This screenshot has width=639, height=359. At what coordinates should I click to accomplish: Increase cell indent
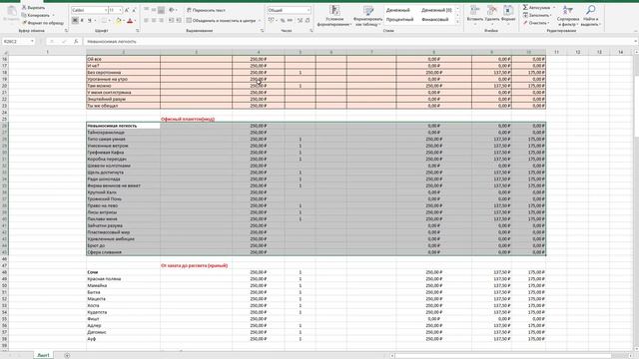[x=179, y=20]
